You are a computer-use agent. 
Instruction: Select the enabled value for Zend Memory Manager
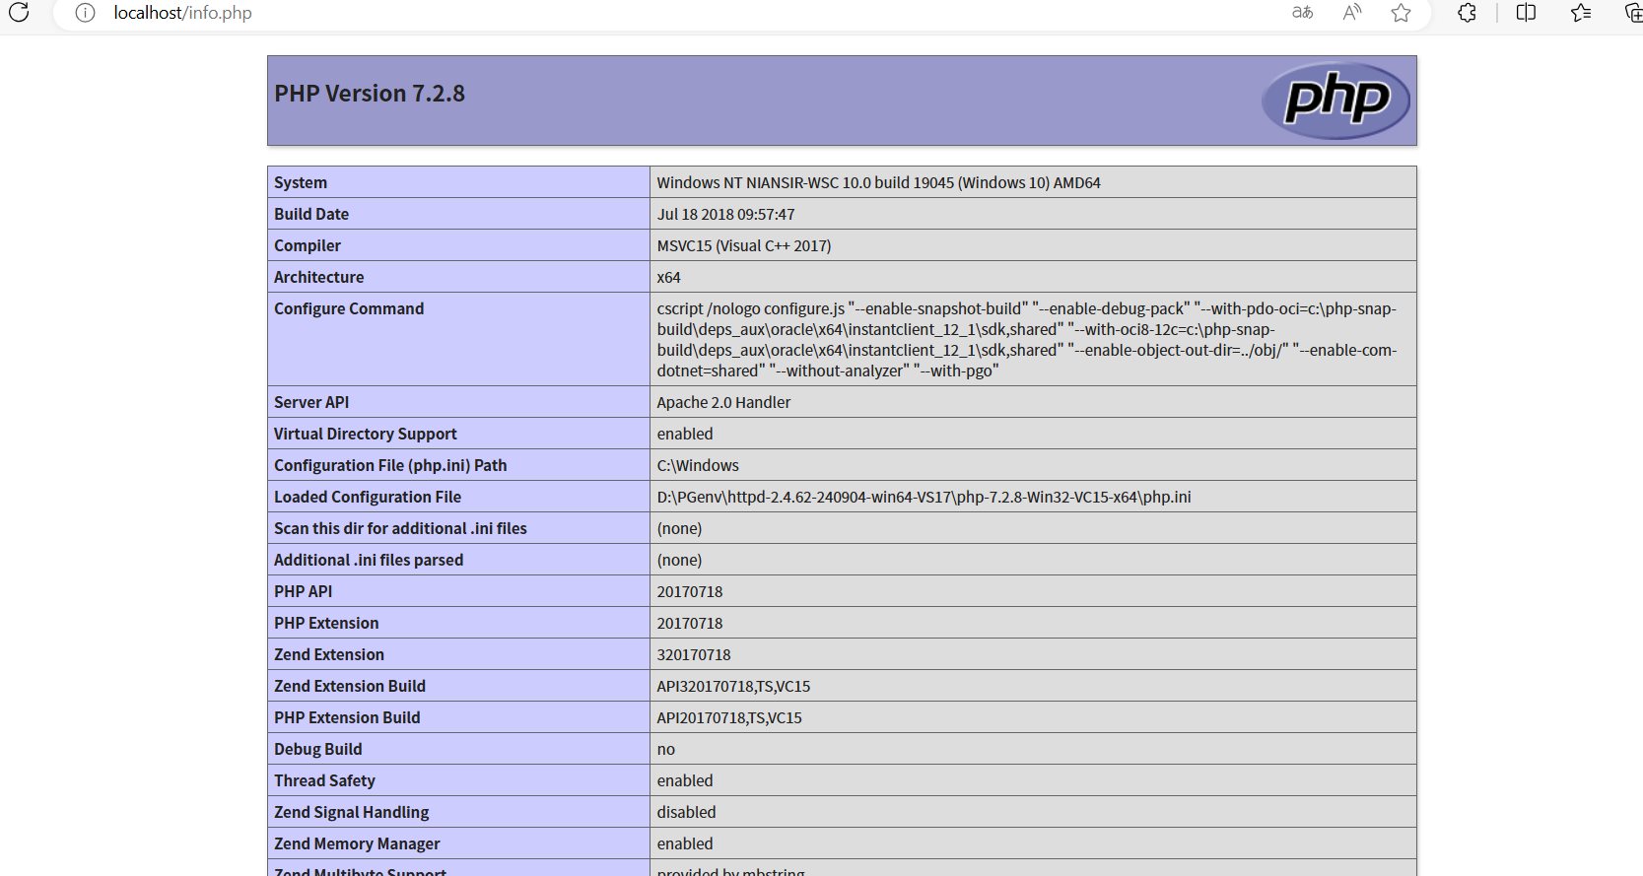(685, 843)
